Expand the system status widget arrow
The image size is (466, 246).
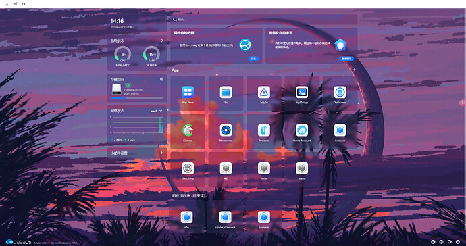pos(162,41)
